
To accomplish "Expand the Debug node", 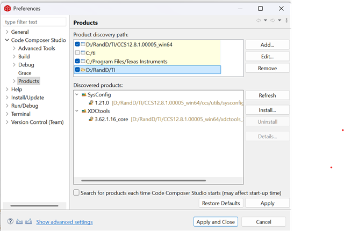I will [x=14, y=65].
